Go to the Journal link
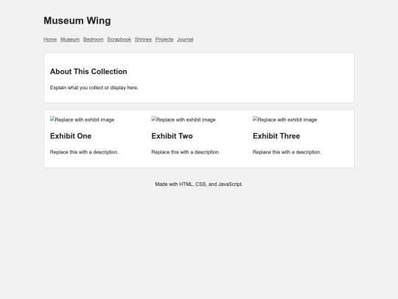The width and height of the screenshot is (398, 299). (185, 39)
